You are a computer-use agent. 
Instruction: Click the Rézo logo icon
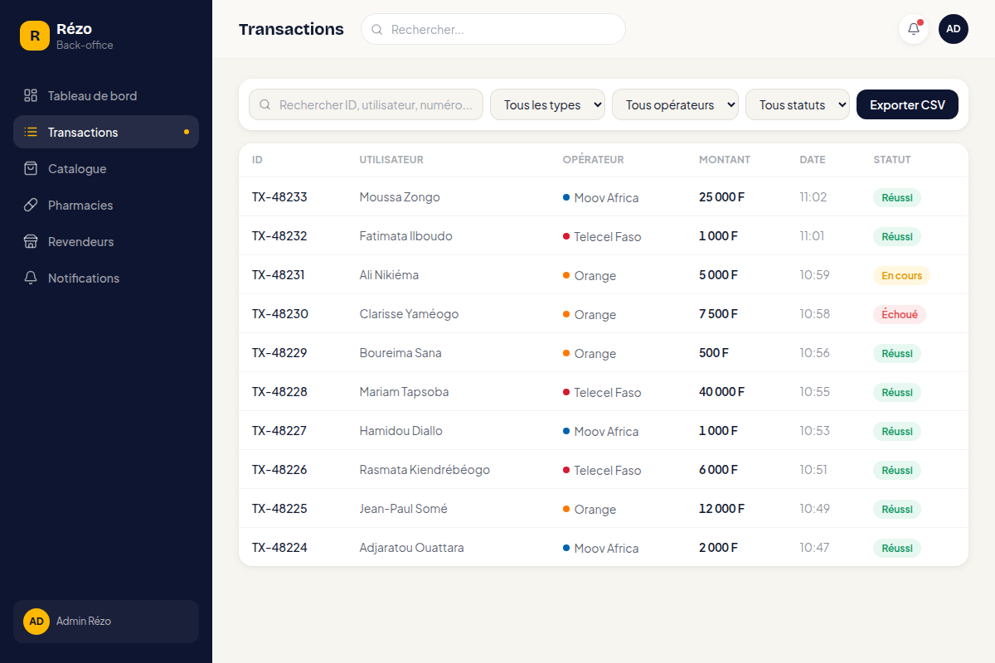pos(35,36)
